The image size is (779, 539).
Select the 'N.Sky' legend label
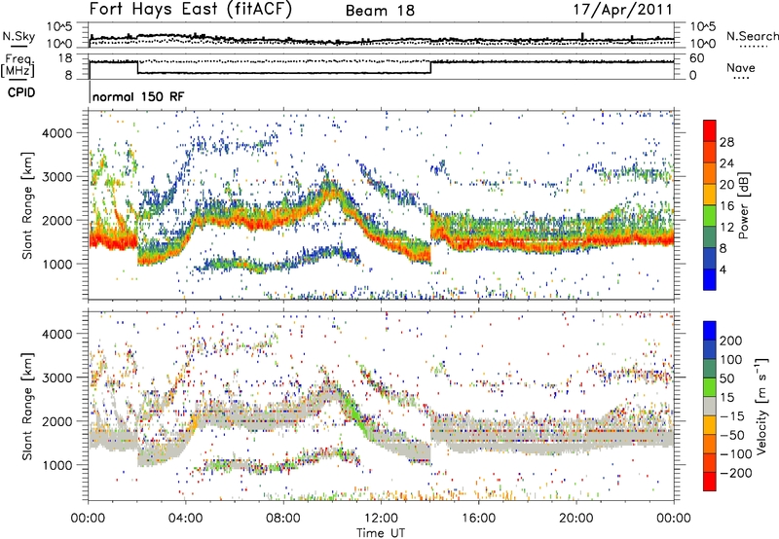pos(19,36)
